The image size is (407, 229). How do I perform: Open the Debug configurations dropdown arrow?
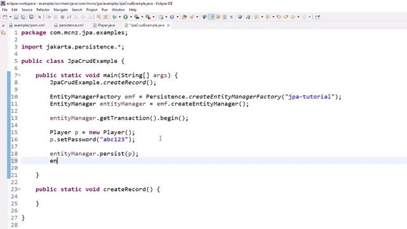pos(120,17)
